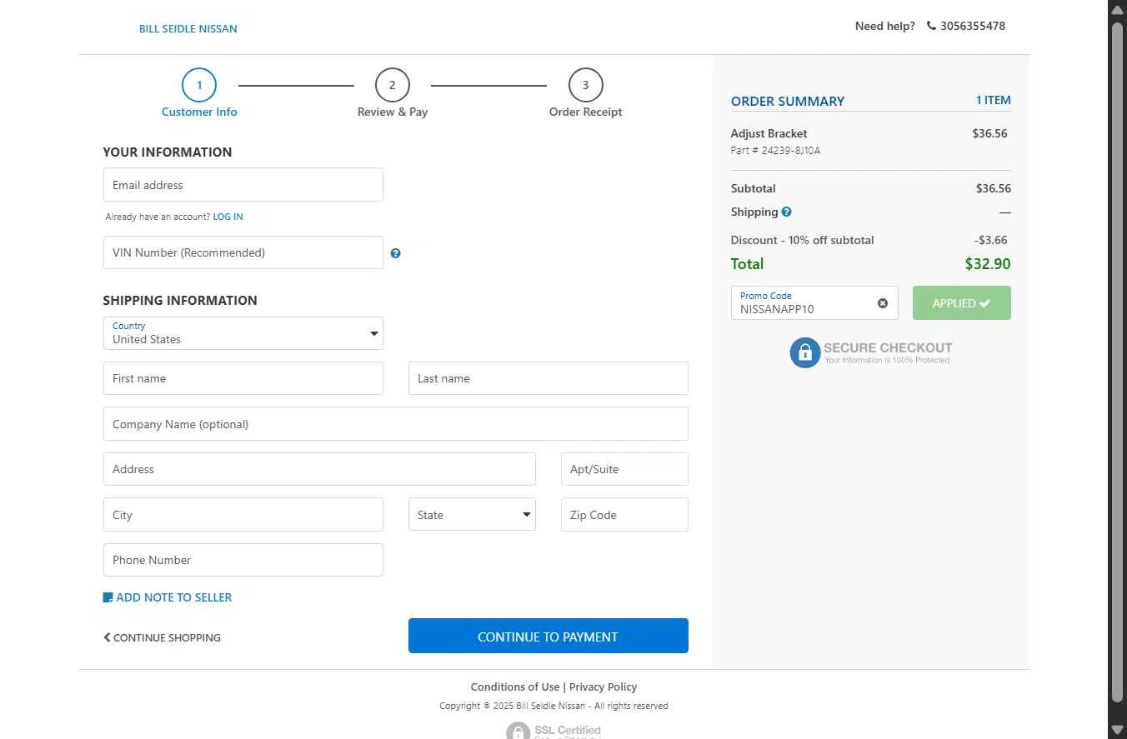Go to step 2 Review & Pay
1127x739 pixels.
[x=393, y=93]
